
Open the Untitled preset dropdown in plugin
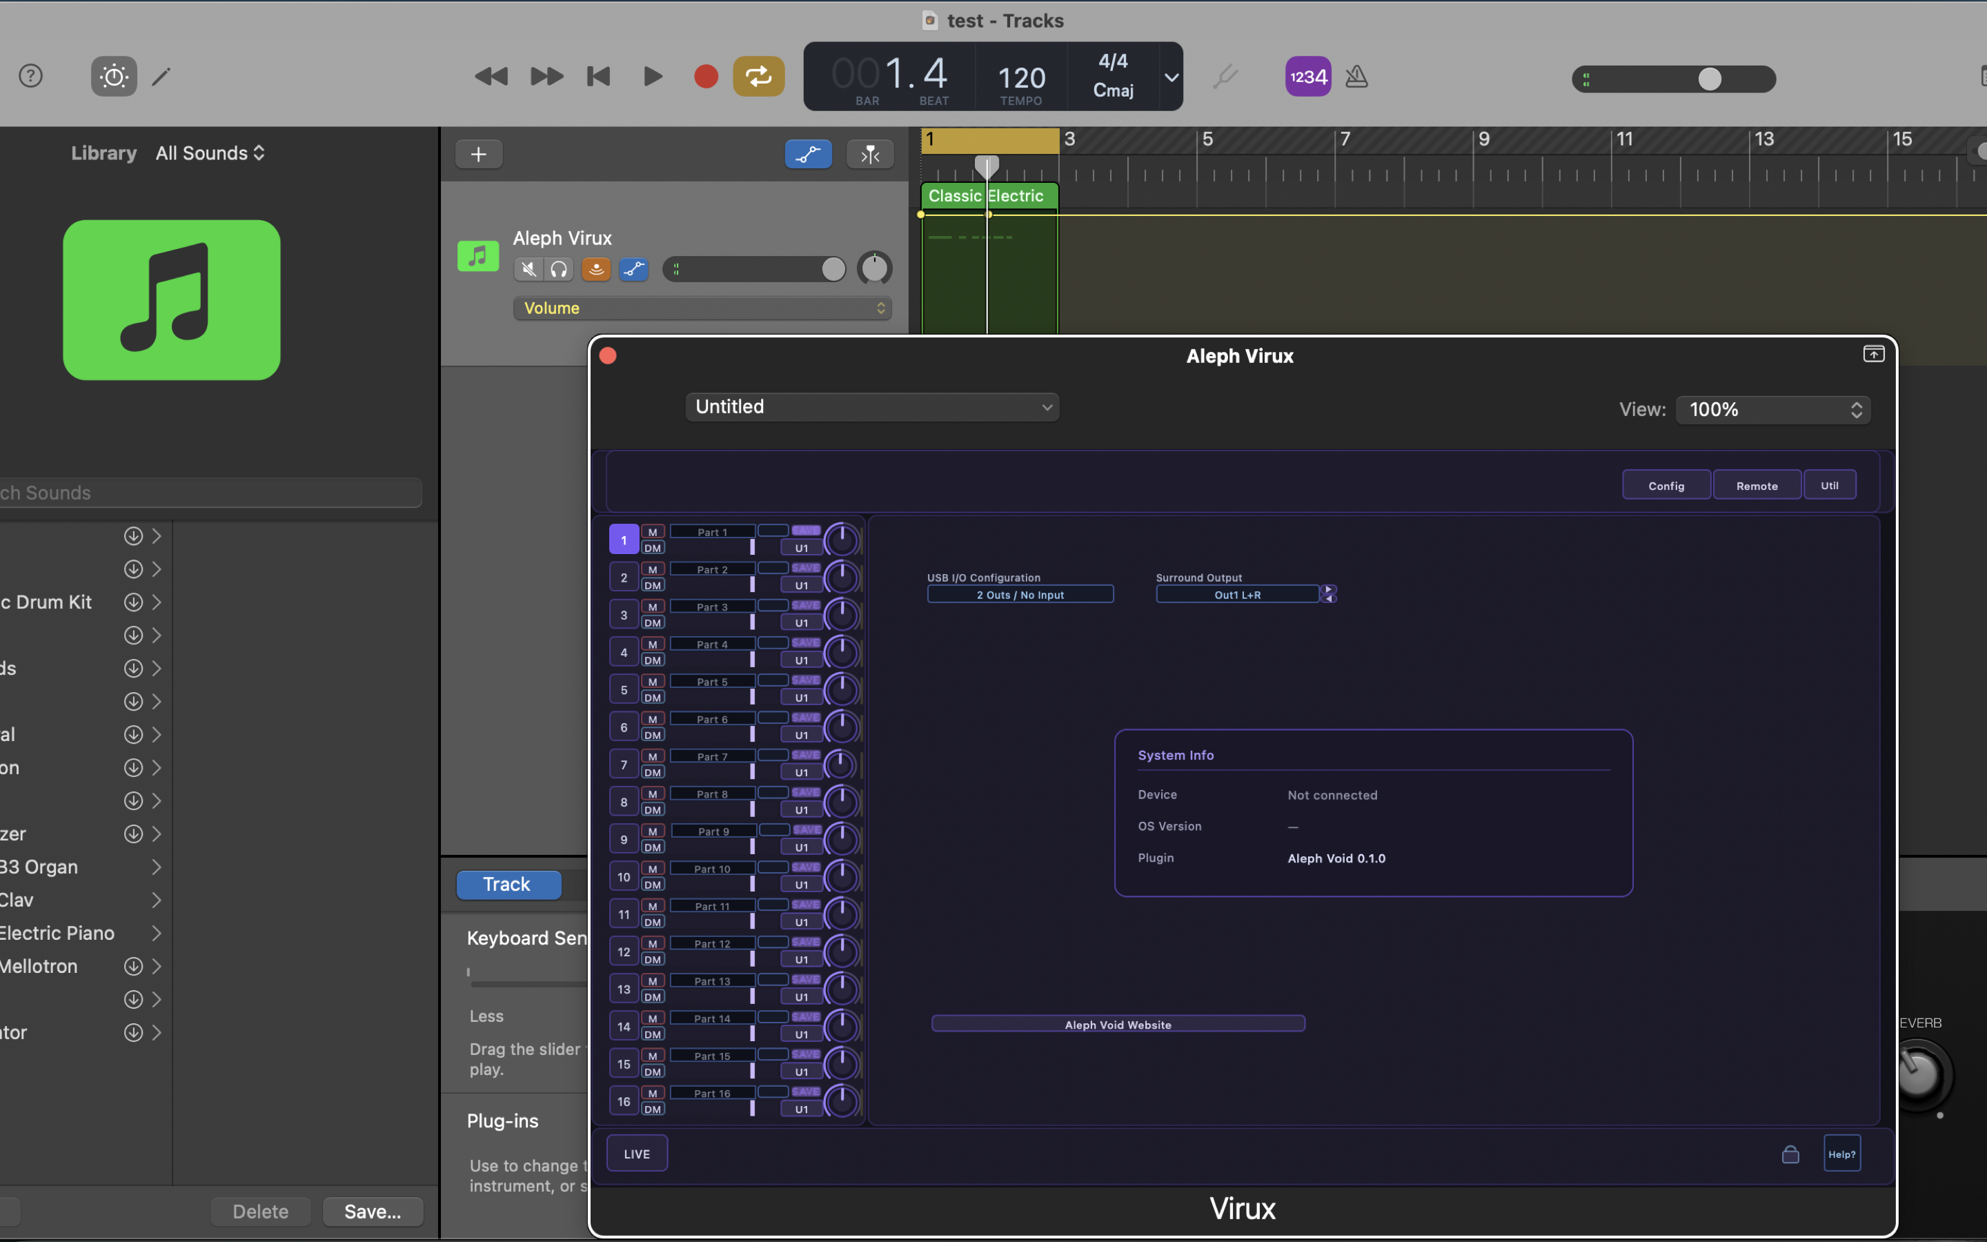pyautogui.click(x=872, y=406)
